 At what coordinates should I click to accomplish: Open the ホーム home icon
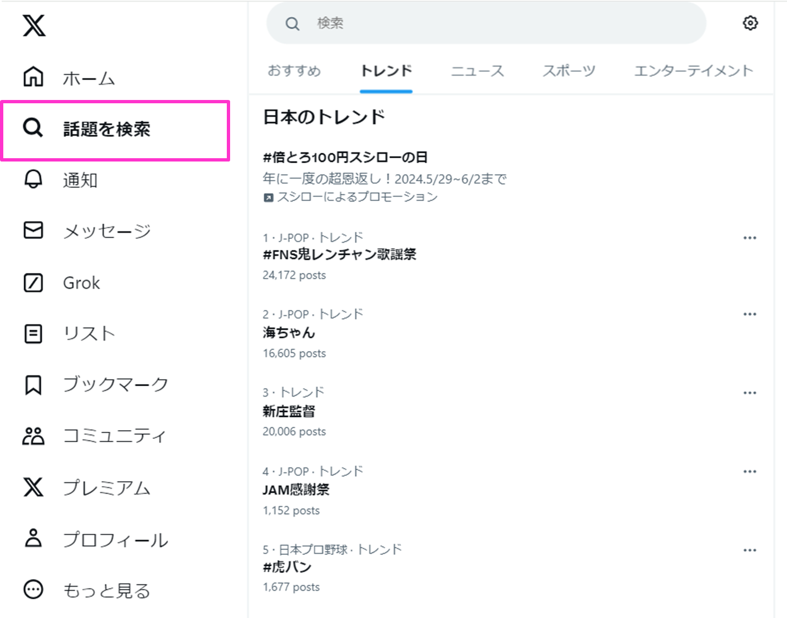coord(33,77)
